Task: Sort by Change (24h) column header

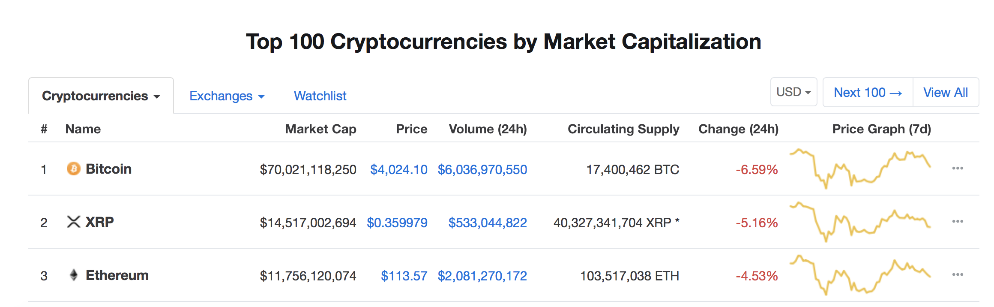Action: coord(739,129)
